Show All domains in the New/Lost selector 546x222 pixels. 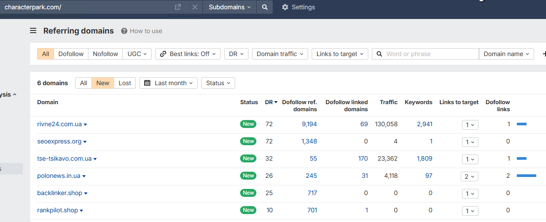pyautogui.click(x=84, y=83)
